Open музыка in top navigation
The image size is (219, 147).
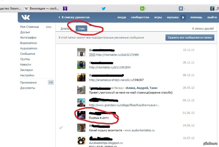point(173,17)
